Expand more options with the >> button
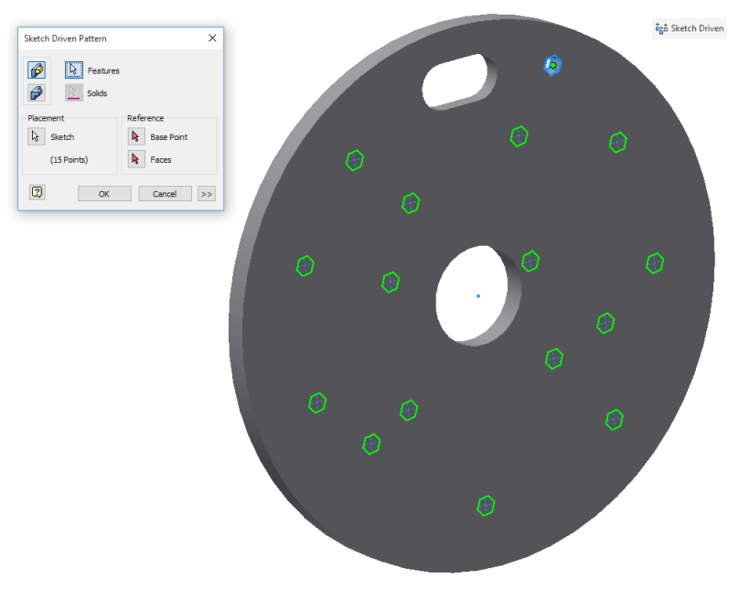The width and height of the screenshot is (750, 590). point(207,194)
